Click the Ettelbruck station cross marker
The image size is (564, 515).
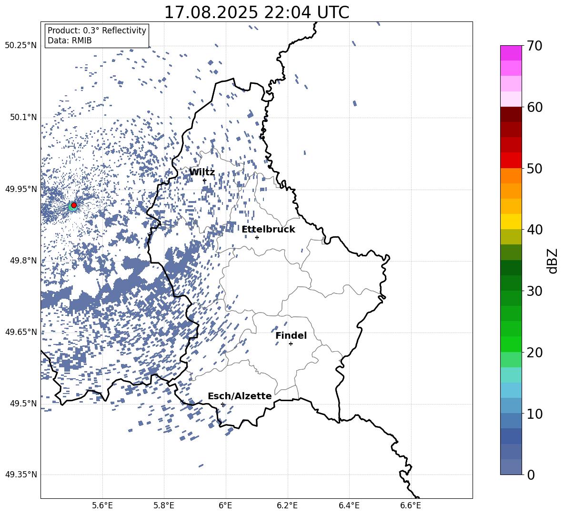coord(257,237)
